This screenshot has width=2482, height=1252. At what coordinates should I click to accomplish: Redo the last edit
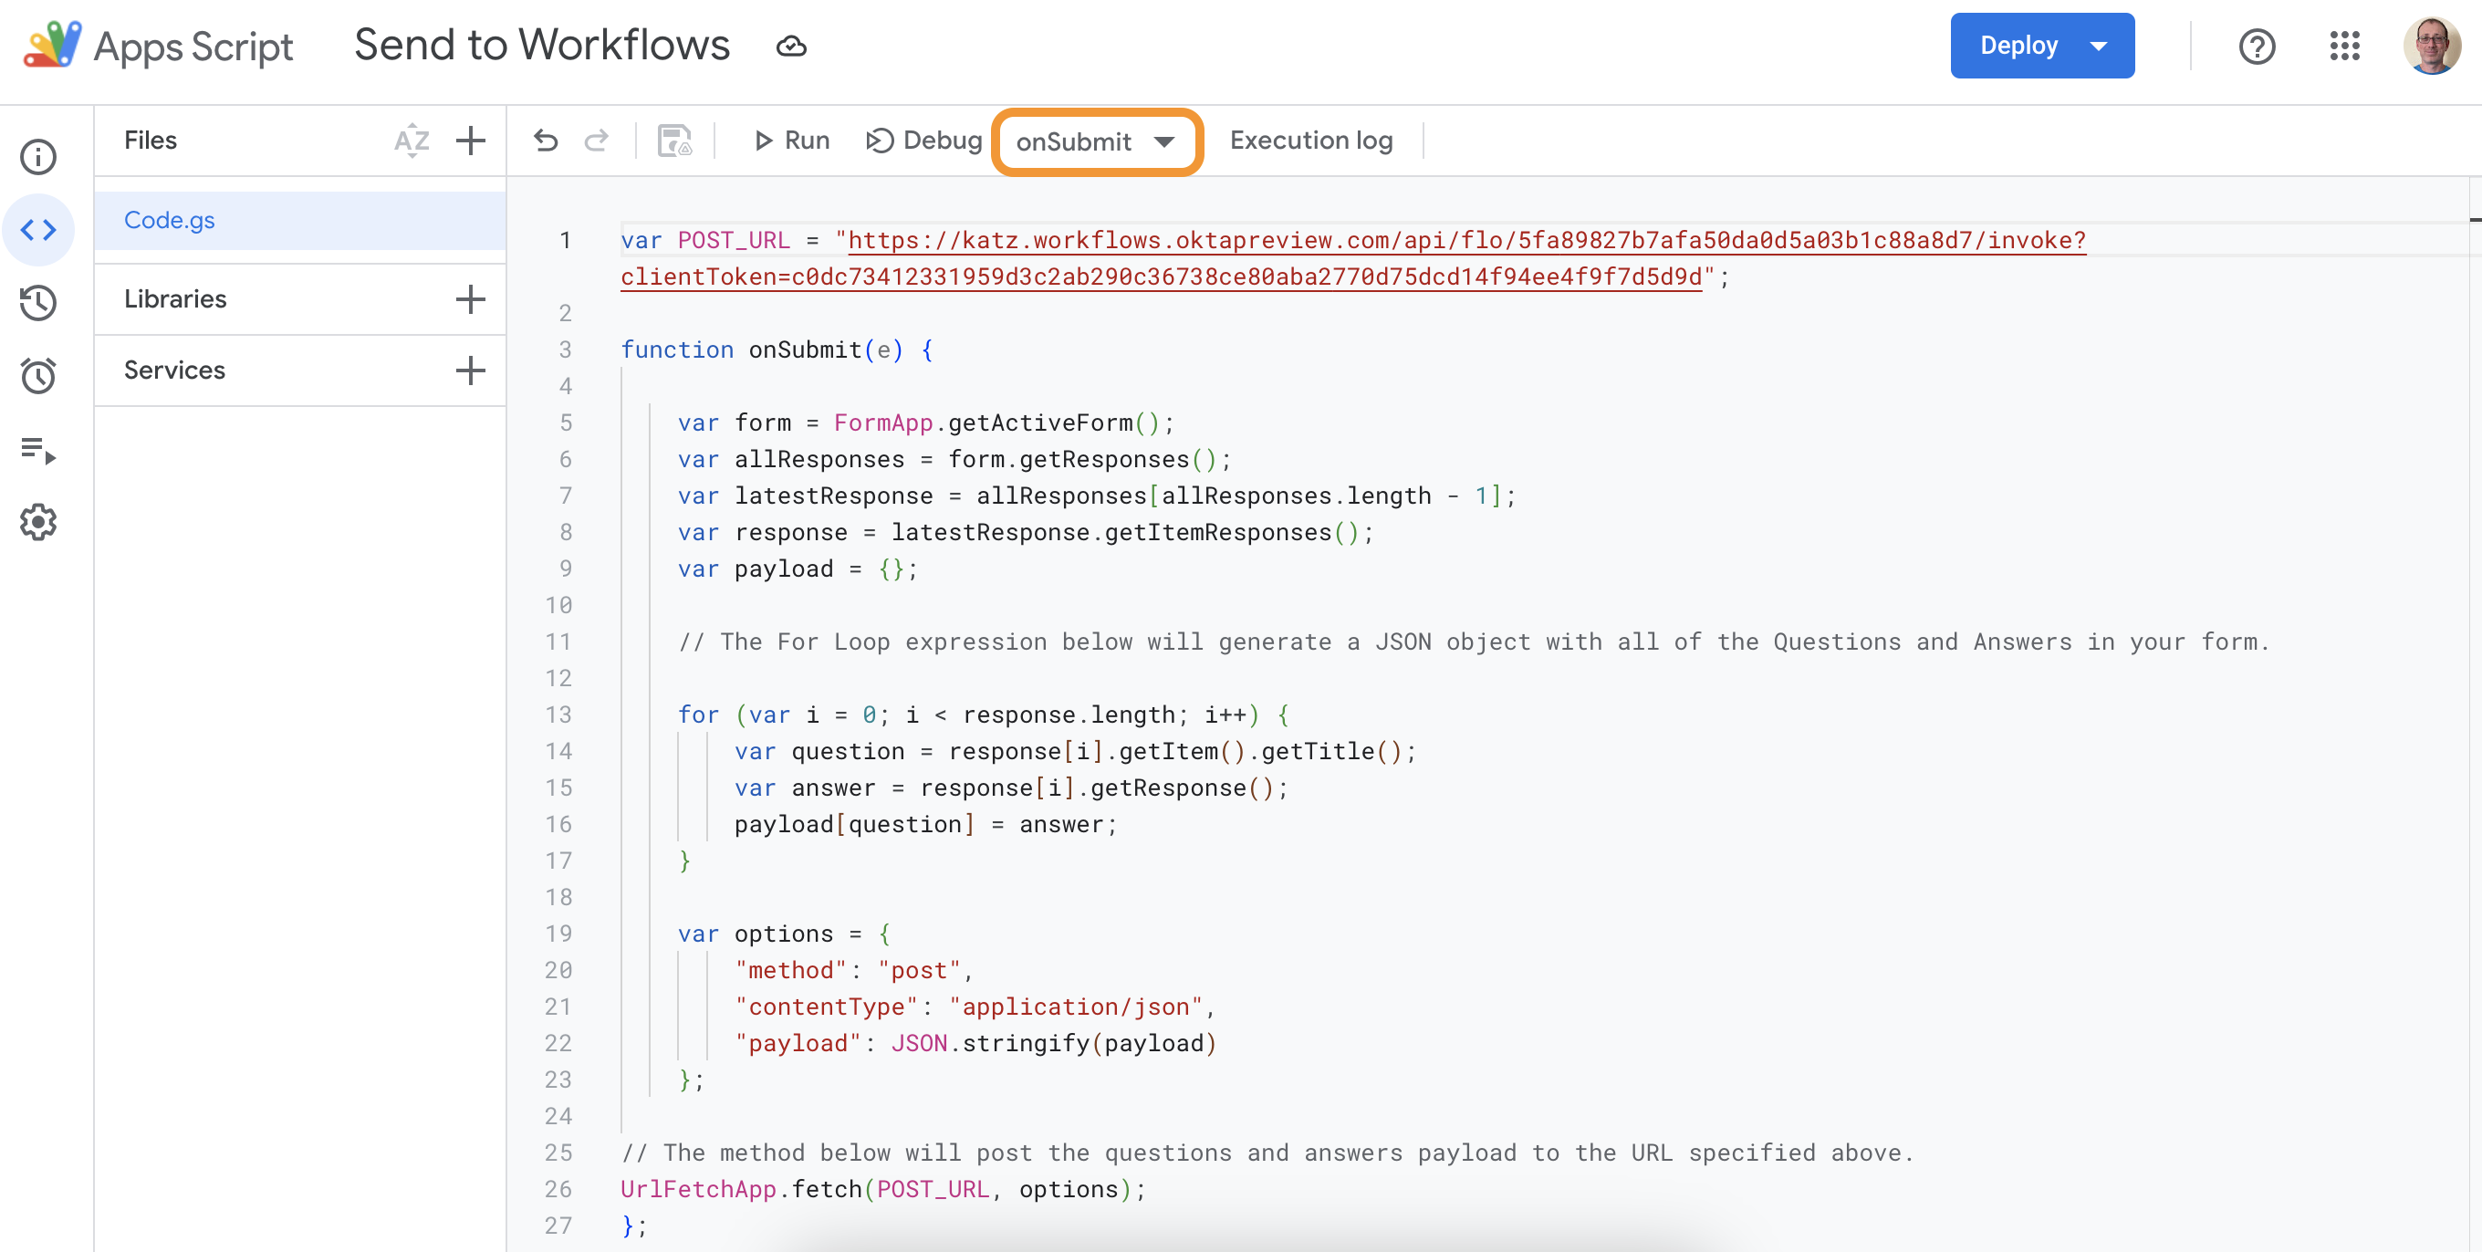(x=597, y=141)
